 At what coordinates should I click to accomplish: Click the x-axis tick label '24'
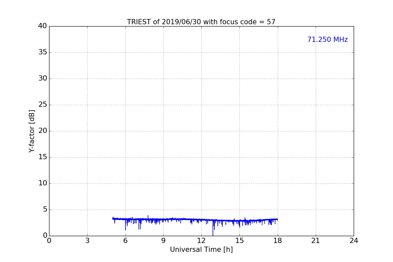[354, 241]
